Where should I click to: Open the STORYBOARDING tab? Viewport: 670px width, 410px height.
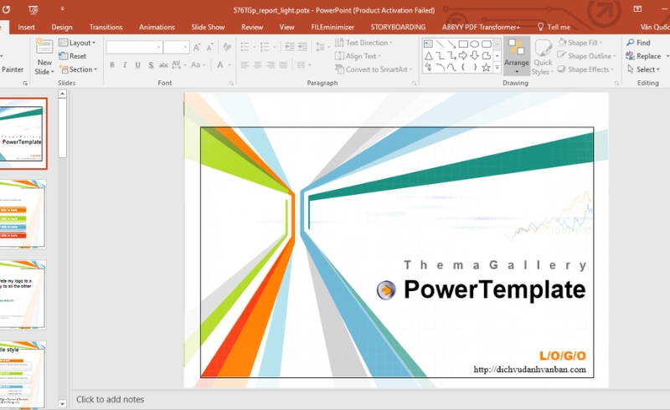pos(398,27)
